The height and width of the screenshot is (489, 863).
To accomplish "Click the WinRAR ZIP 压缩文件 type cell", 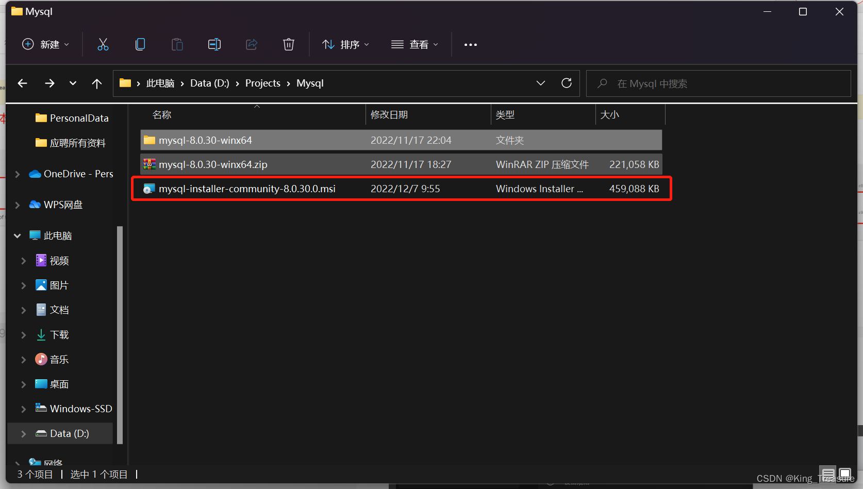I will point(542,164).
